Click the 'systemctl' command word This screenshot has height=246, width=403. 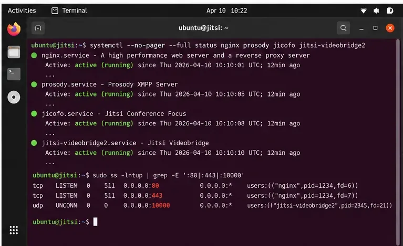tap(106, 46)
